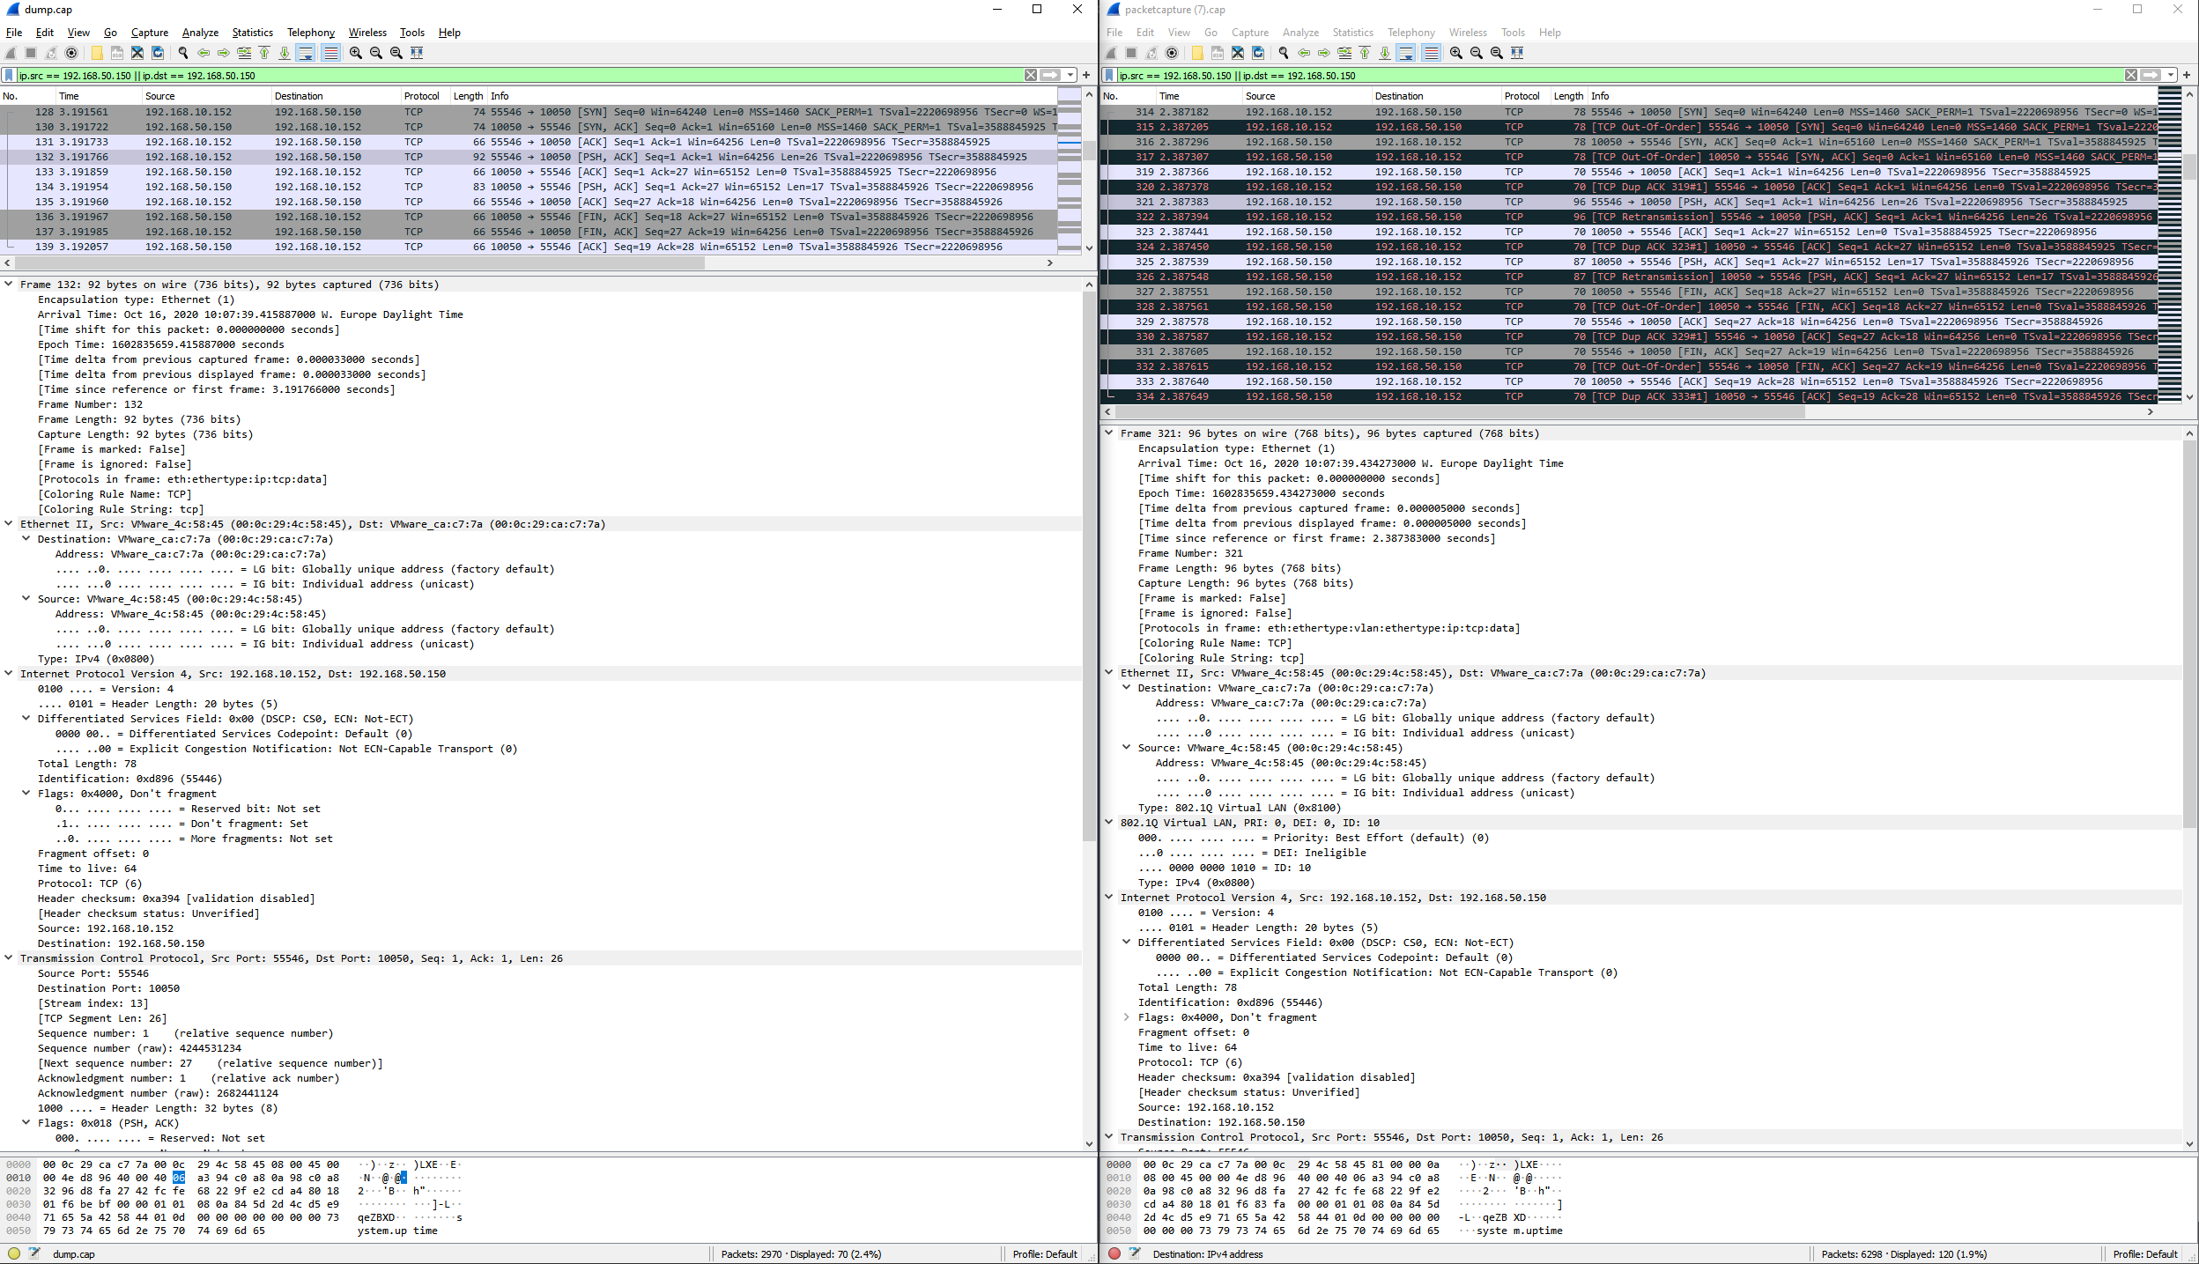Toggle packet colorization in packetcapture (7).cap toolbar

pyautogui.click(x=1431, y=53)
